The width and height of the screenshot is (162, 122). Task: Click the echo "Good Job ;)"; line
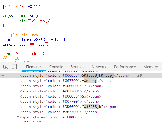(25, 54)
